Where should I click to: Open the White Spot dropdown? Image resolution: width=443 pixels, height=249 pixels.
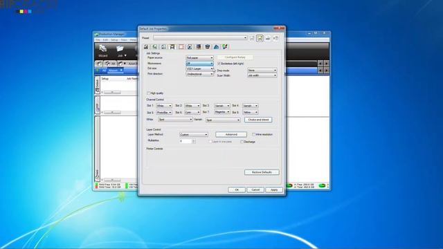pyautogui.click(x=175, y=120)
